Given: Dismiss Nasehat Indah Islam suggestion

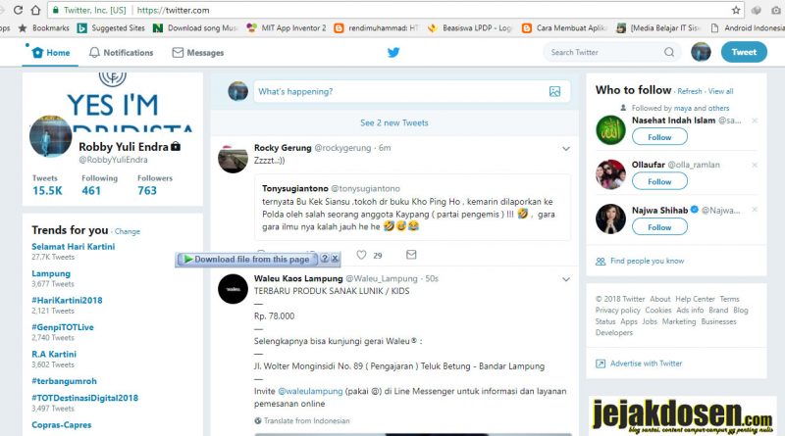Looking at the screenshot, I should pyautogui.click(x=755, y=121).
